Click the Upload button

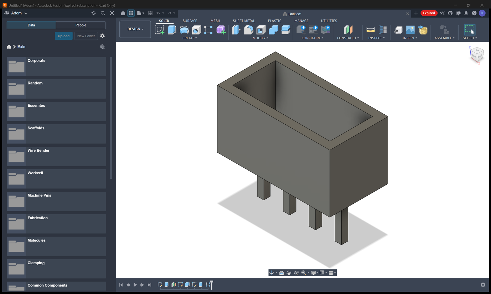click(64, 36)
